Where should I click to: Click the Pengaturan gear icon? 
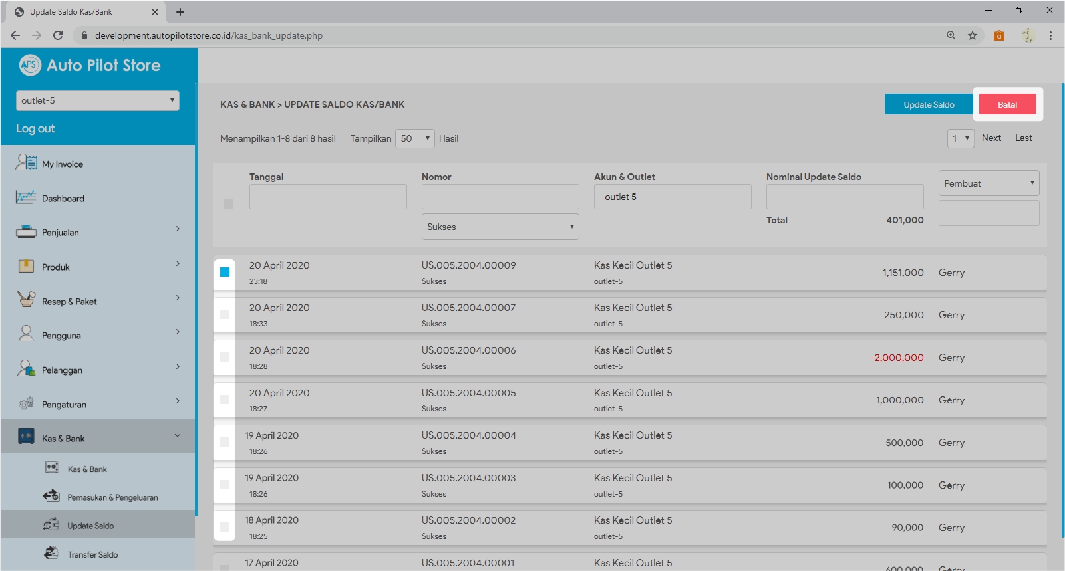(x=26, y=403)
